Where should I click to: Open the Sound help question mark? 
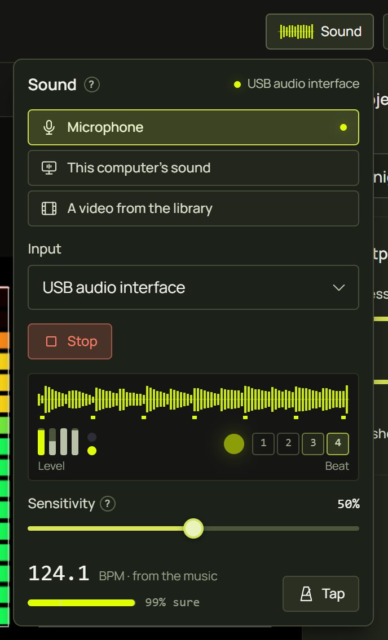[91, 85]
